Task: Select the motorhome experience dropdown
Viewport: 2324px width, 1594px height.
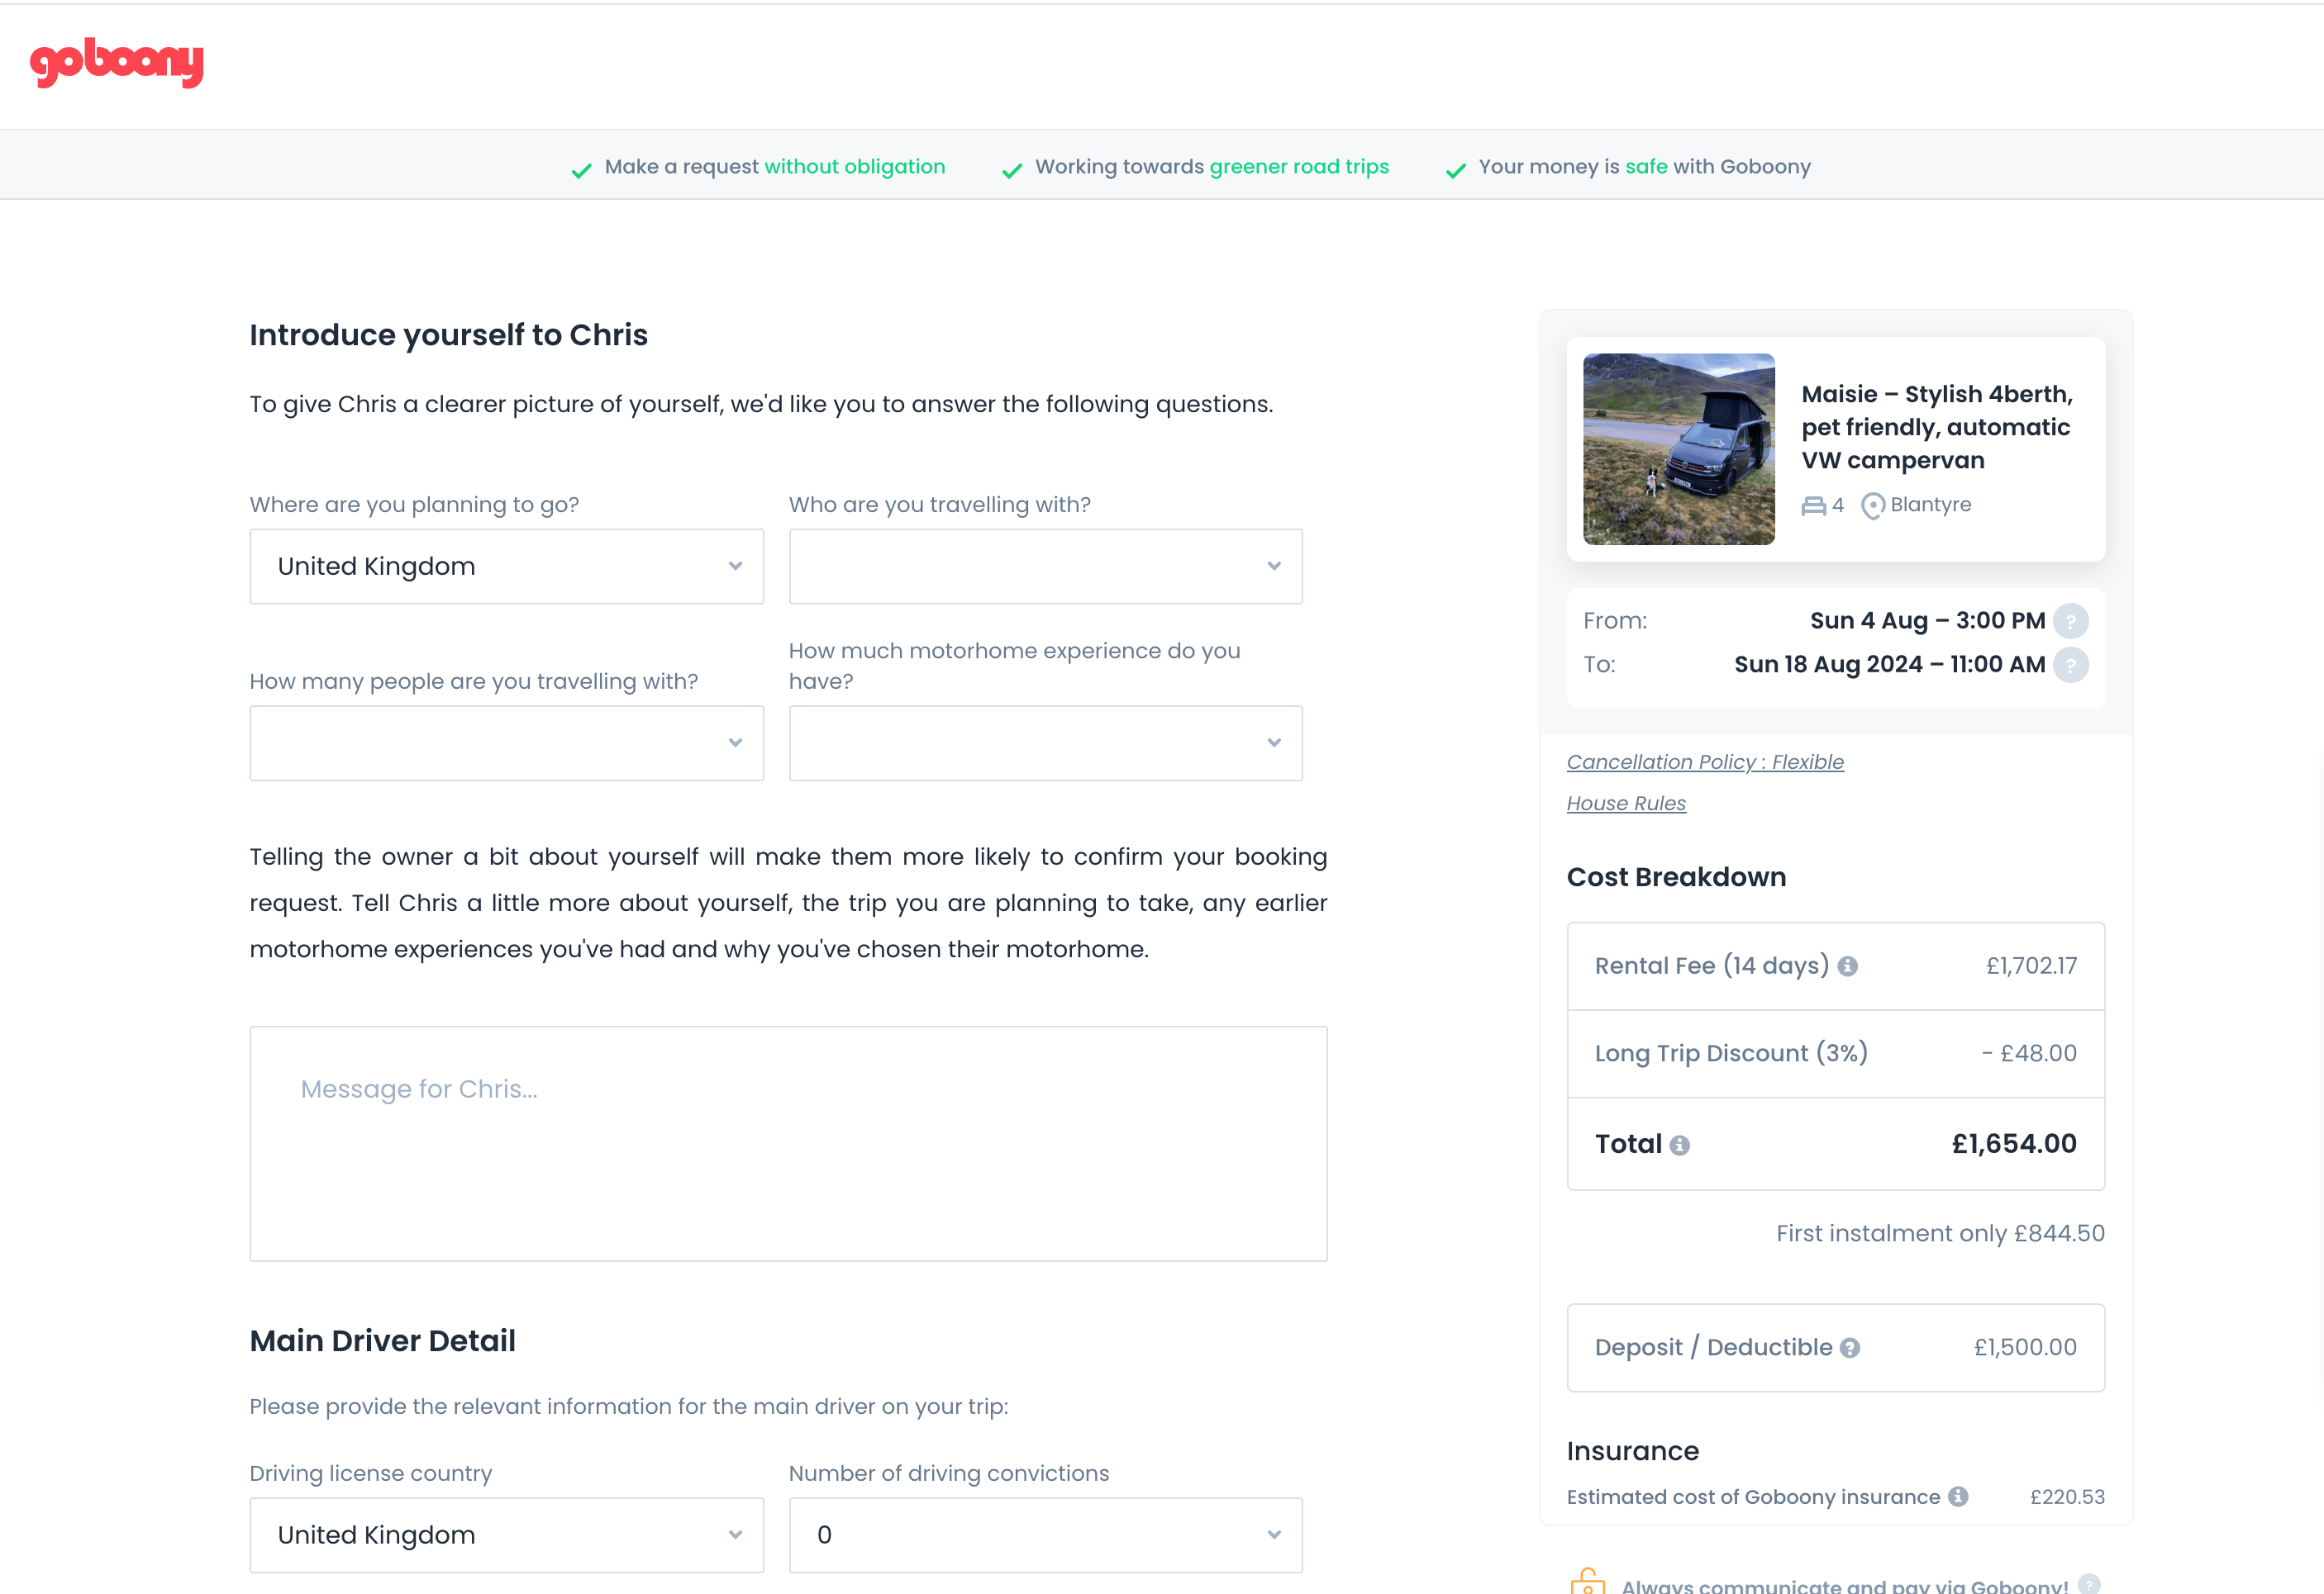Action: click(1045, 743)
